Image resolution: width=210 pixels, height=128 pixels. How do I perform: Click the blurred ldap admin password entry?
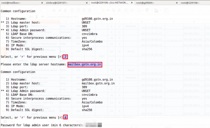[x=94, y=125]
